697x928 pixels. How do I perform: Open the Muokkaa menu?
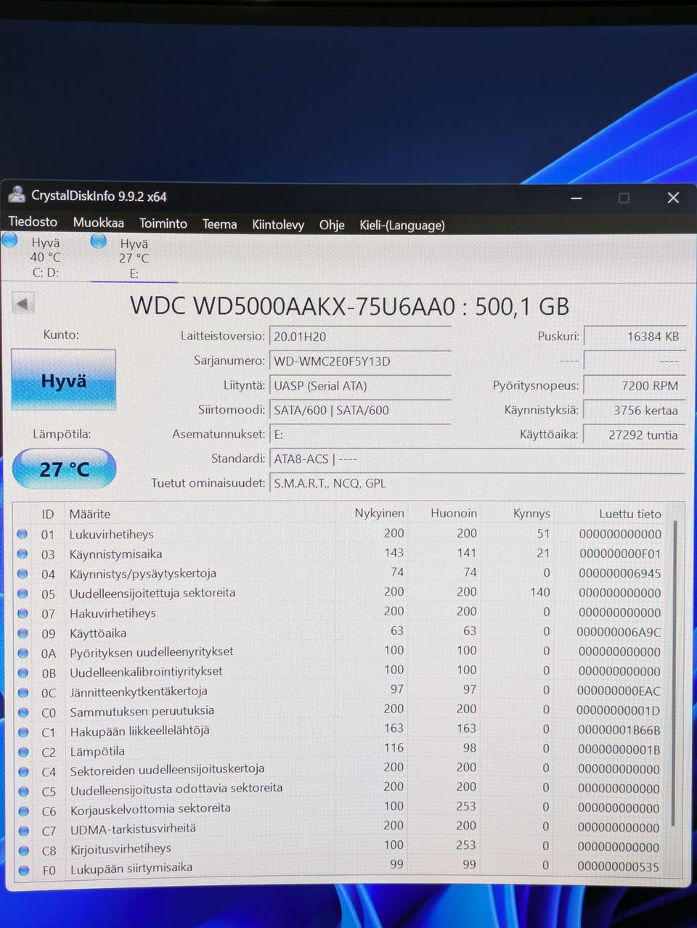click(98, 223)
